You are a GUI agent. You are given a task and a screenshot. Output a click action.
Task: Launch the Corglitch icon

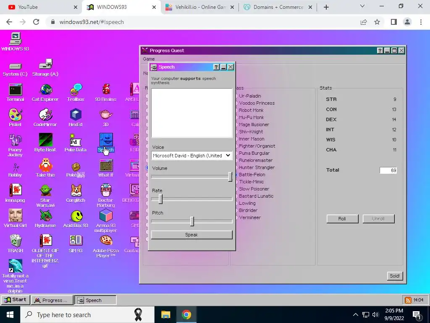(76, 193)
